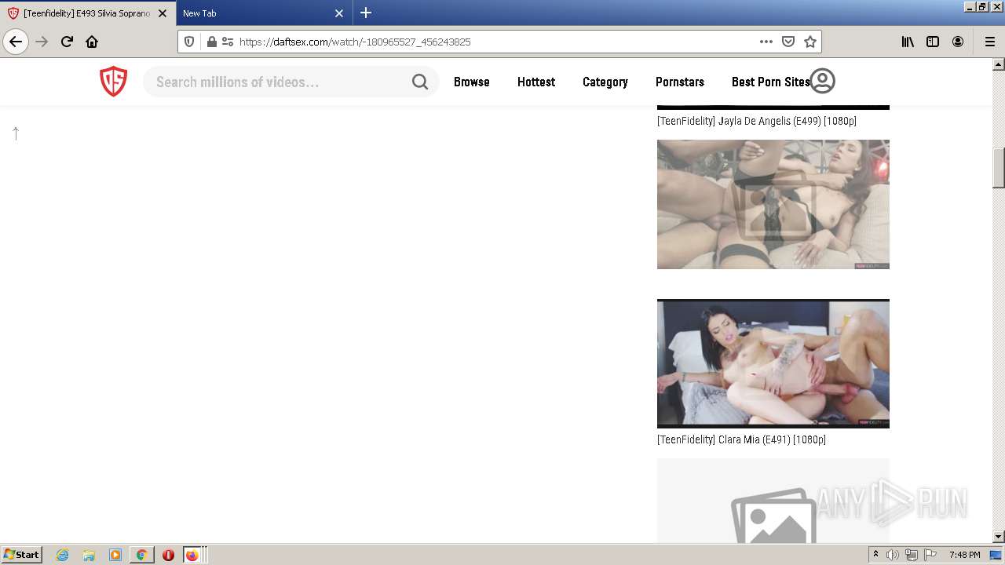Open the network tray icon
The width and height of the screenshot is (1005, 565).
point(912,555)
